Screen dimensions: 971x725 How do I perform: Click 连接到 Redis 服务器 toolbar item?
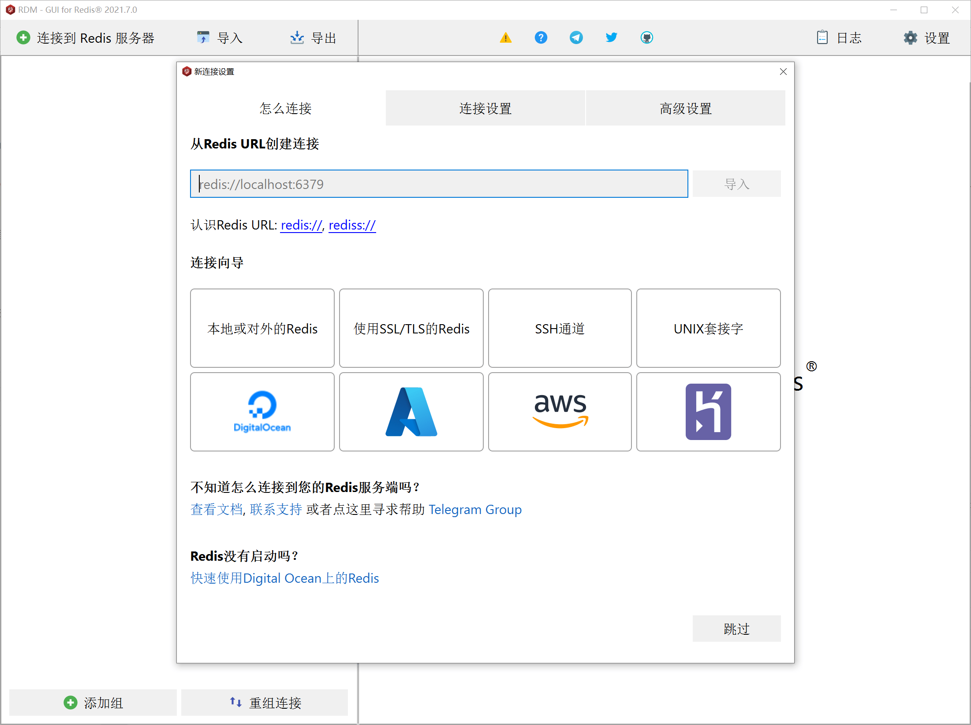click(86, 38)
